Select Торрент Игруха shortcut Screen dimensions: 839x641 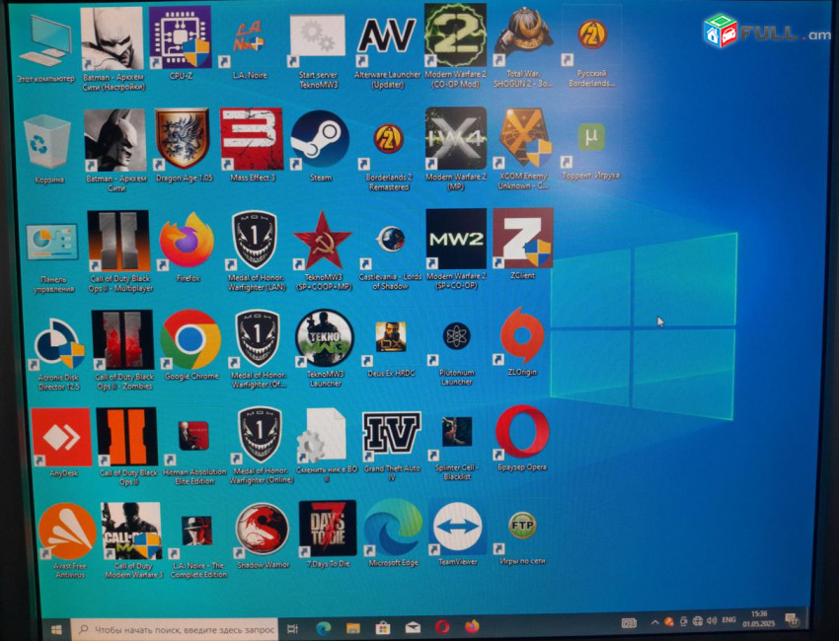click(x=591, y=137)
